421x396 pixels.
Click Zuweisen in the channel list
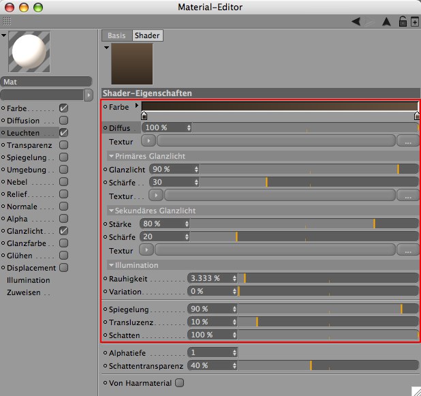(24, 292)
